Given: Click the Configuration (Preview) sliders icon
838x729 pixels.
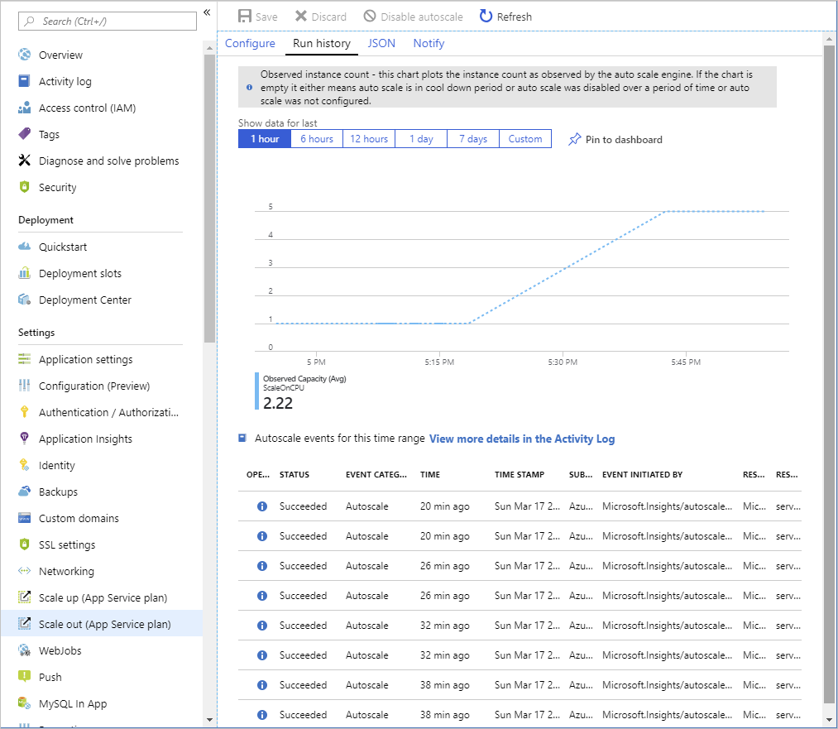Looking at the screenshot, I should (24, 386).
